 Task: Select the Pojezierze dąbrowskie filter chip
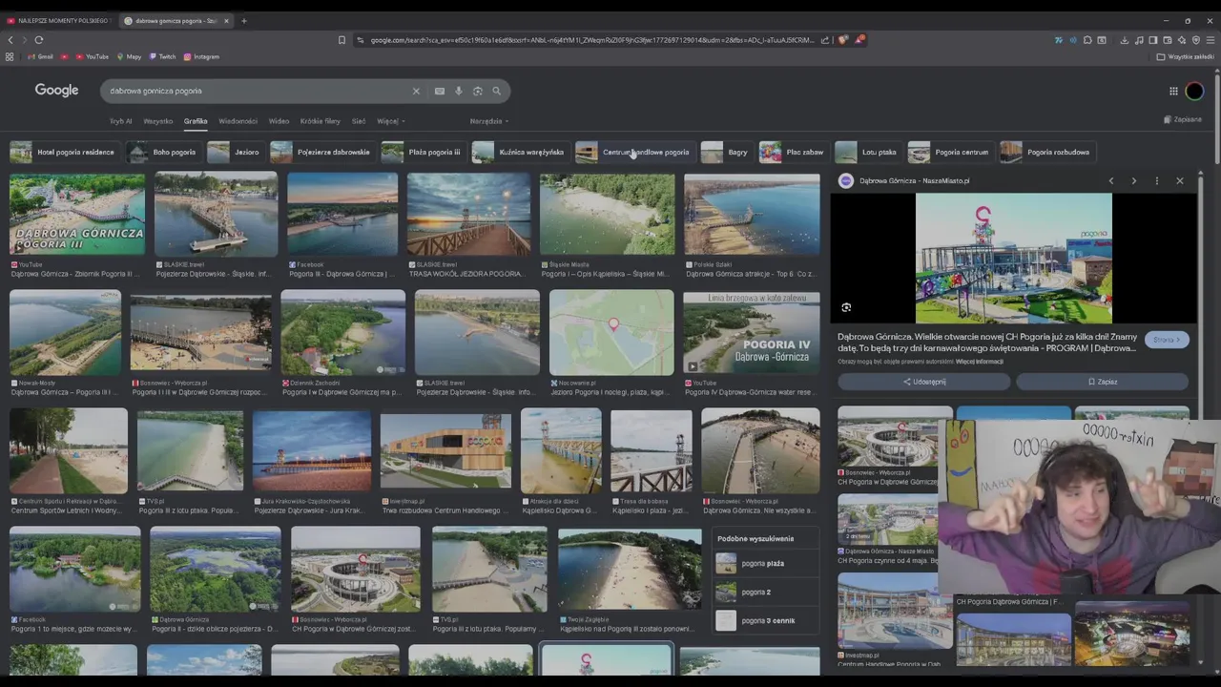pyautogui.click(x=321, y=152)
